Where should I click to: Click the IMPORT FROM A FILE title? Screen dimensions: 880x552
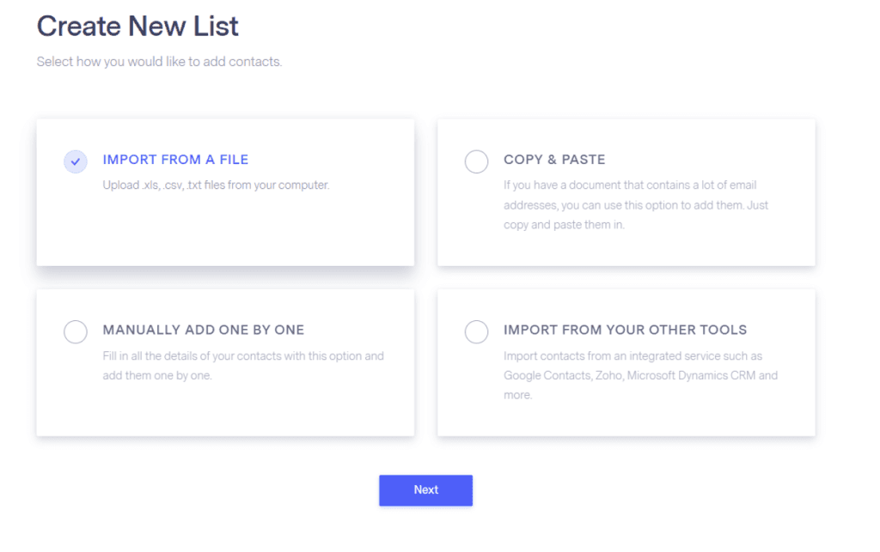coord(175,160)
